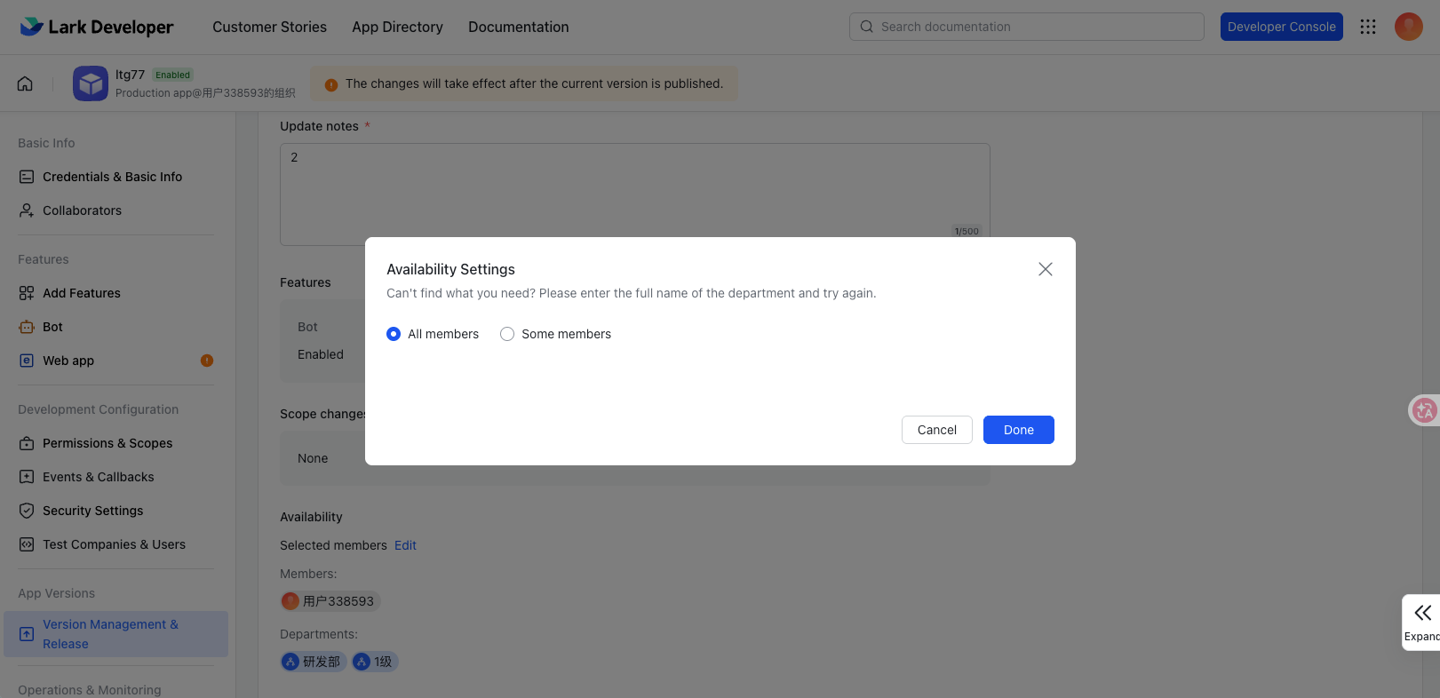Image resolution: width=1440 pixels, height=698 pixels.
Task: Click the ltg77 app cube icon
Action: tap(90, 83)
